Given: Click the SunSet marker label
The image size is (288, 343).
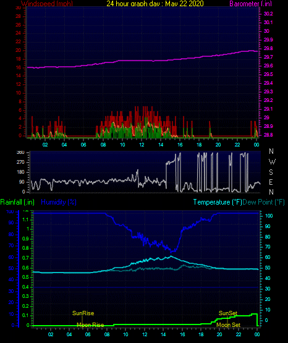Looking at the screenshot, I should [228, 313].
